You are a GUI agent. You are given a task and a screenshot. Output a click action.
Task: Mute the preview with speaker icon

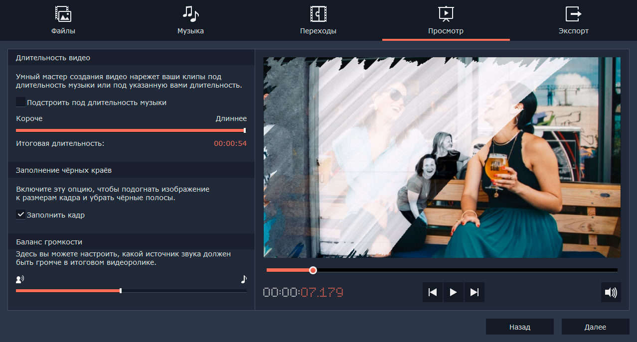[611, 292]
